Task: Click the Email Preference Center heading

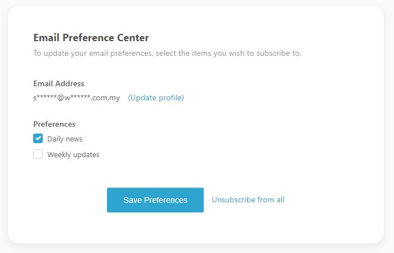Action: click(91, 38)
